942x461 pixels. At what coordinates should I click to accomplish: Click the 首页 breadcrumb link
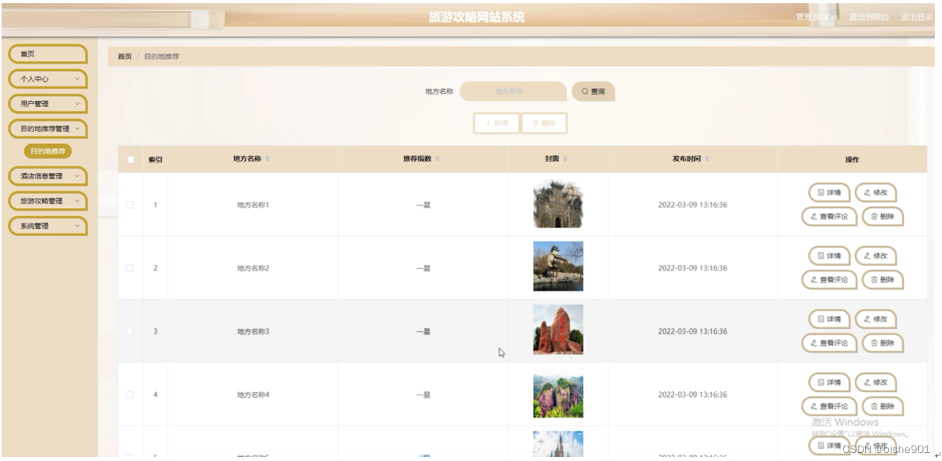tap(124, 56)
